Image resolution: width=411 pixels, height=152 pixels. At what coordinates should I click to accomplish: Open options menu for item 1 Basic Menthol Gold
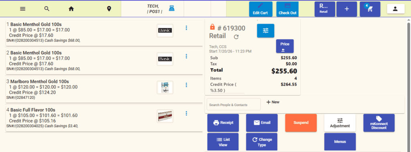click(x=186, y=28)
